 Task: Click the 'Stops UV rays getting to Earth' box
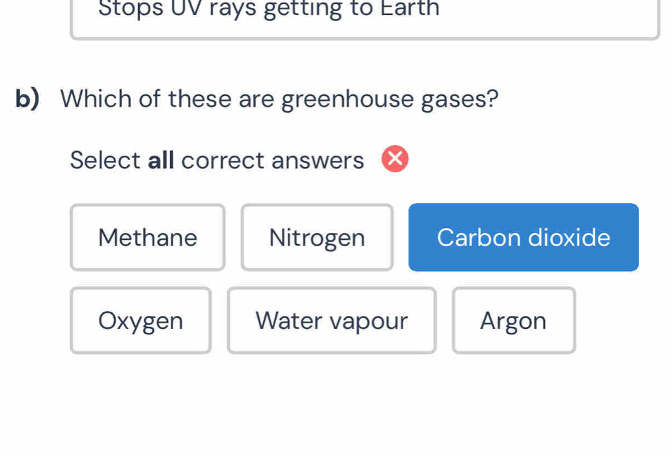(365, 16)
